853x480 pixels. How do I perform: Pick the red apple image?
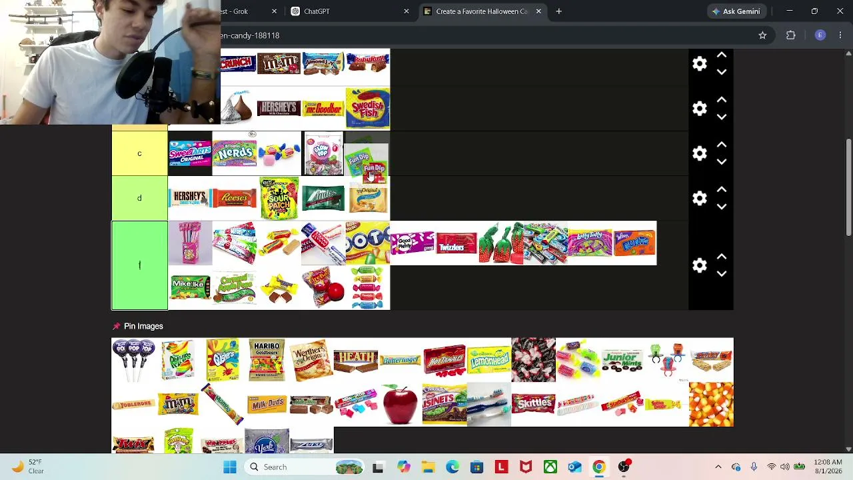point(400,404)
